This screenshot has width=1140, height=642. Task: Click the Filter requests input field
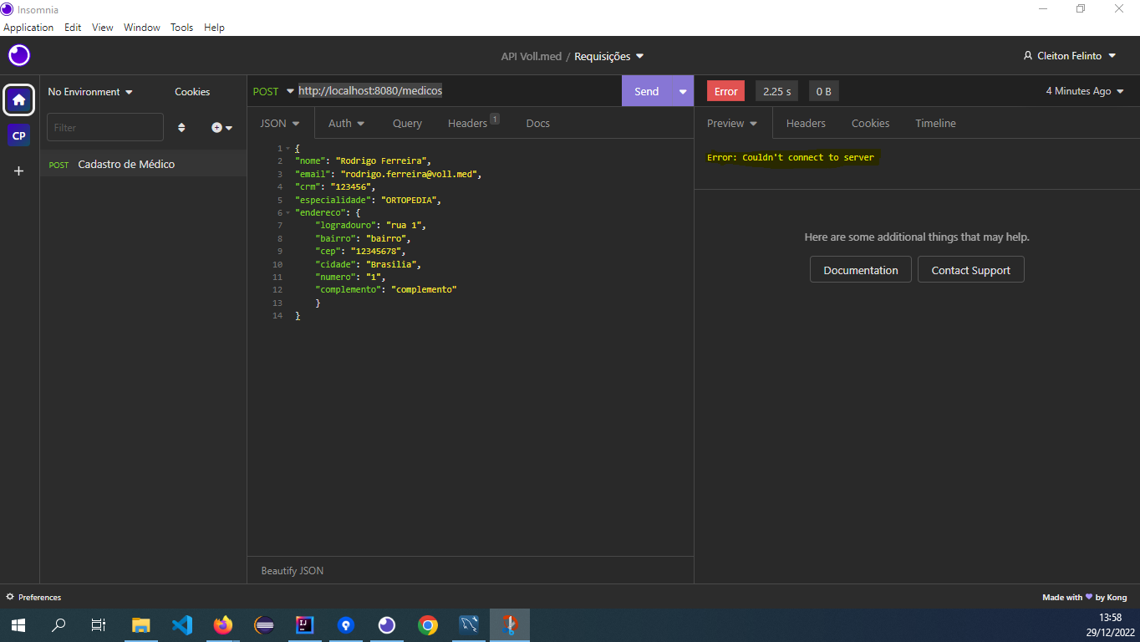[105, 127]
